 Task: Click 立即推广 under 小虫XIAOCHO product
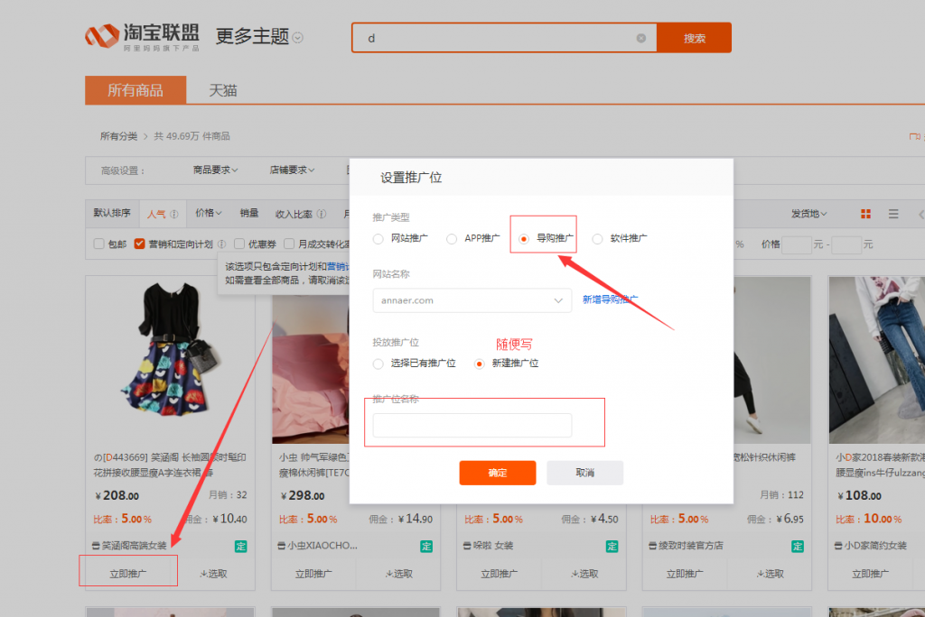click(x=313, y=573)
